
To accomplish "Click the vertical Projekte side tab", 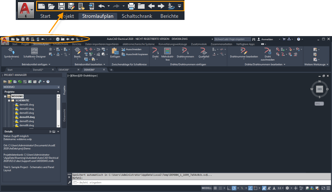I will coord(64,90).
